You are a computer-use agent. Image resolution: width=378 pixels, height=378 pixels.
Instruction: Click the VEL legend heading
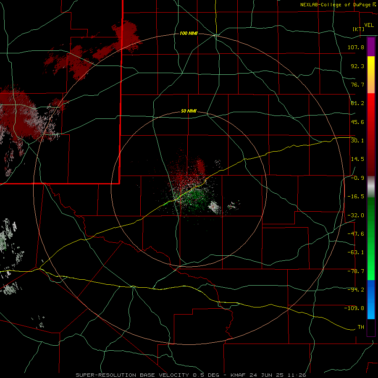(x=369, y=25)
